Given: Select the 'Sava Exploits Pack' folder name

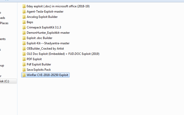Looking at the screenshot, I should coord(39,70).
